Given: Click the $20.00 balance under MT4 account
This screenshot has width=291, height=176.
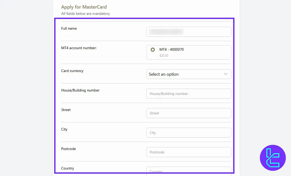Looking at the screenshot, I should (164, 56).
